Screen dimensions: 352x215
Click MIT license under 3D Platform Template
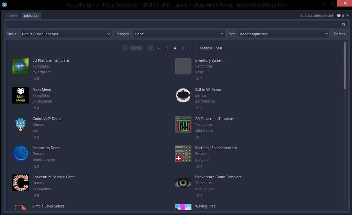[x=37, y=79]
